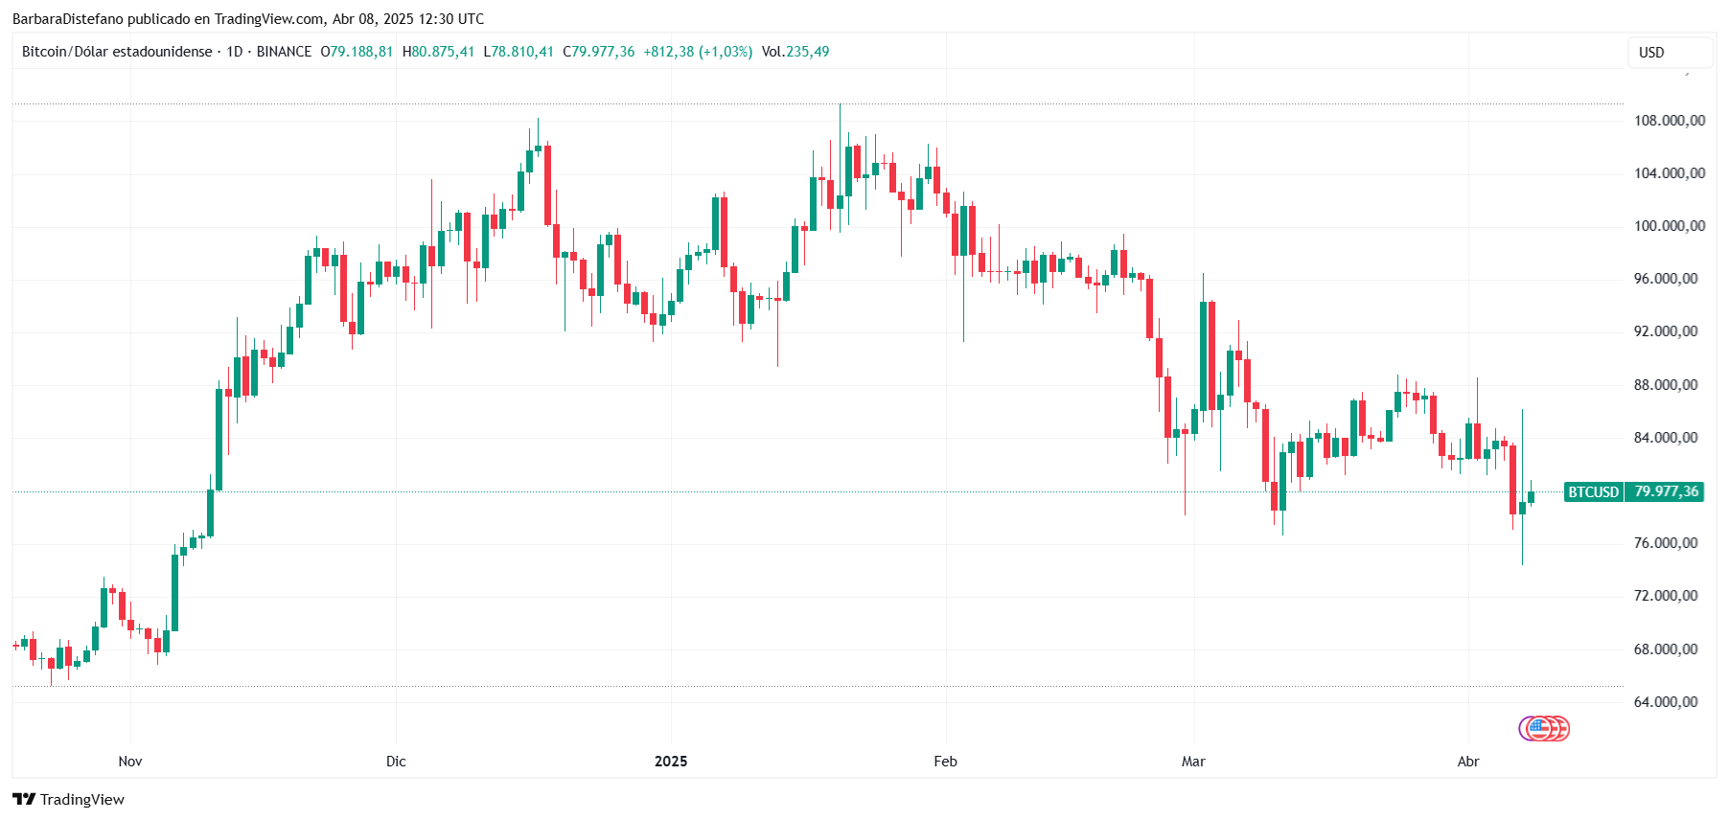Screen dimensions: 1729x820
Task: Click the 108.000,00 price axis label
Action: (1670, 121)
